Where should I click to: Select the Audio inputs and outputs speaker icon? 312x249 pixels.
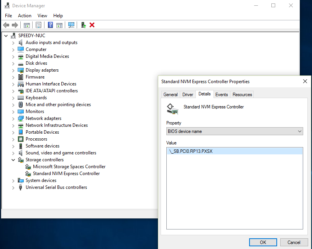coord(20,43)
